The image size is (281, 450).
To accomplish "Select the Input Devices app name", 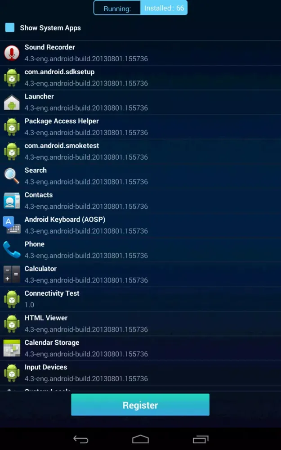I will (x=46, y=367).
